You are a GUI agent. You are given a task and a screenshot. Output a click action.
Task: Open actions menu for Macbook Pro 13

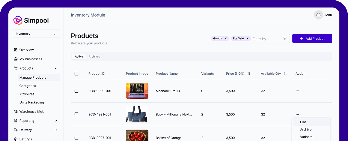point(297,91)
